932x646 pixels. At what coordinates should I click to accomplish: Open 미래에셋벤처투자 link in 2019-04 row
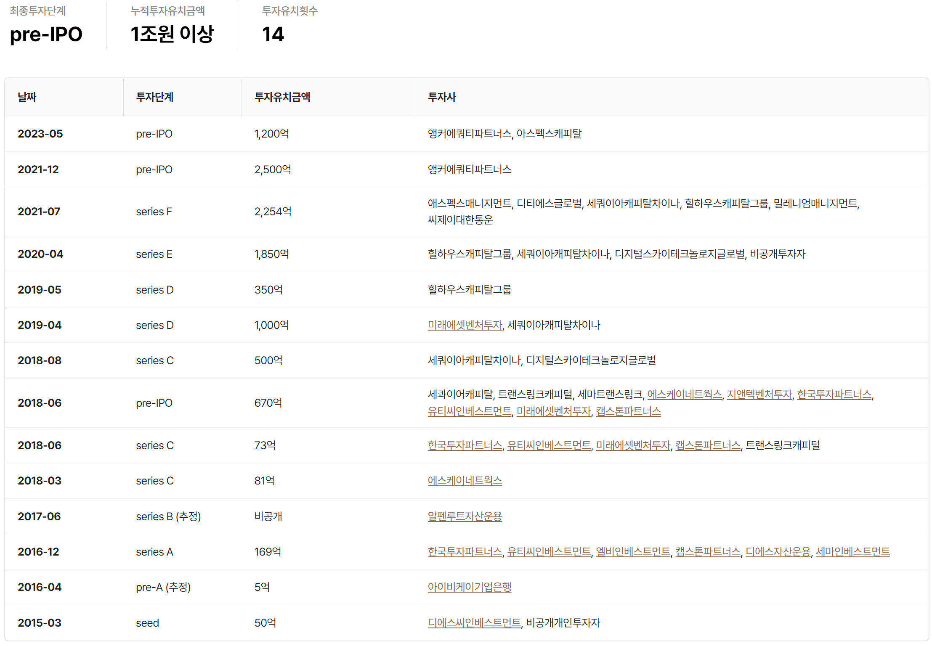point(465,325)
